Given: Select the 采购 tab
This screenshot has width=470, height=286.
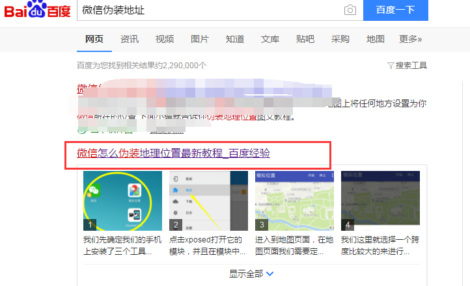Looking at the screenshot, I should point(340,39).
